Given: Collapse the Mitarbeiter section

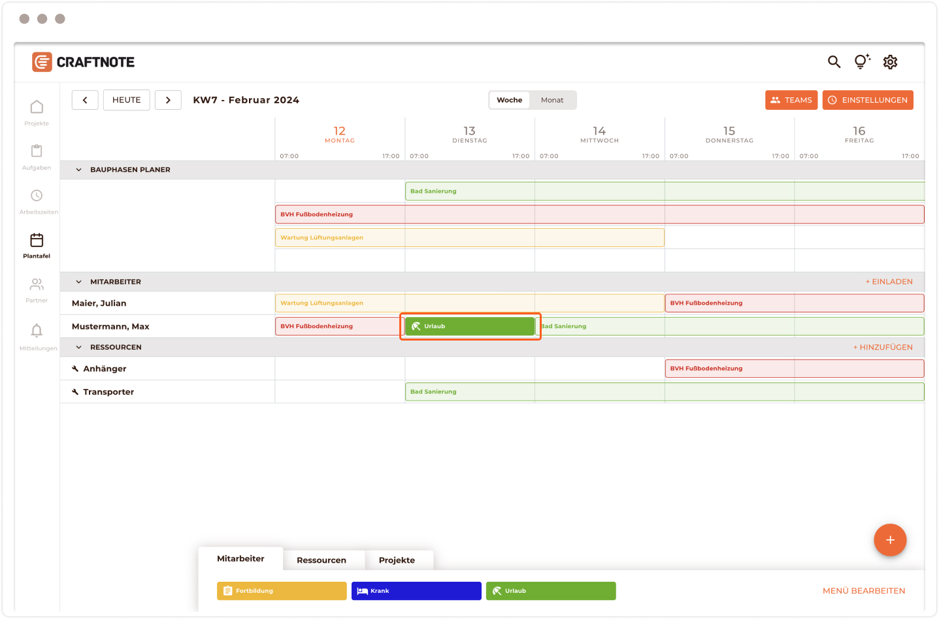Looking at the screenshot, I should click(79, 282).
